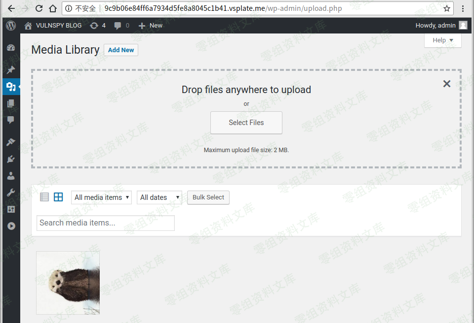Switch to list view mode

click(44, 197)
